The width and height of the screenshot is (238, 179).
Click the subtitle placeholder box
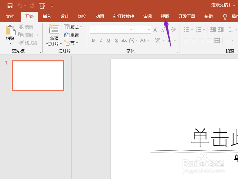coord(194,166)
